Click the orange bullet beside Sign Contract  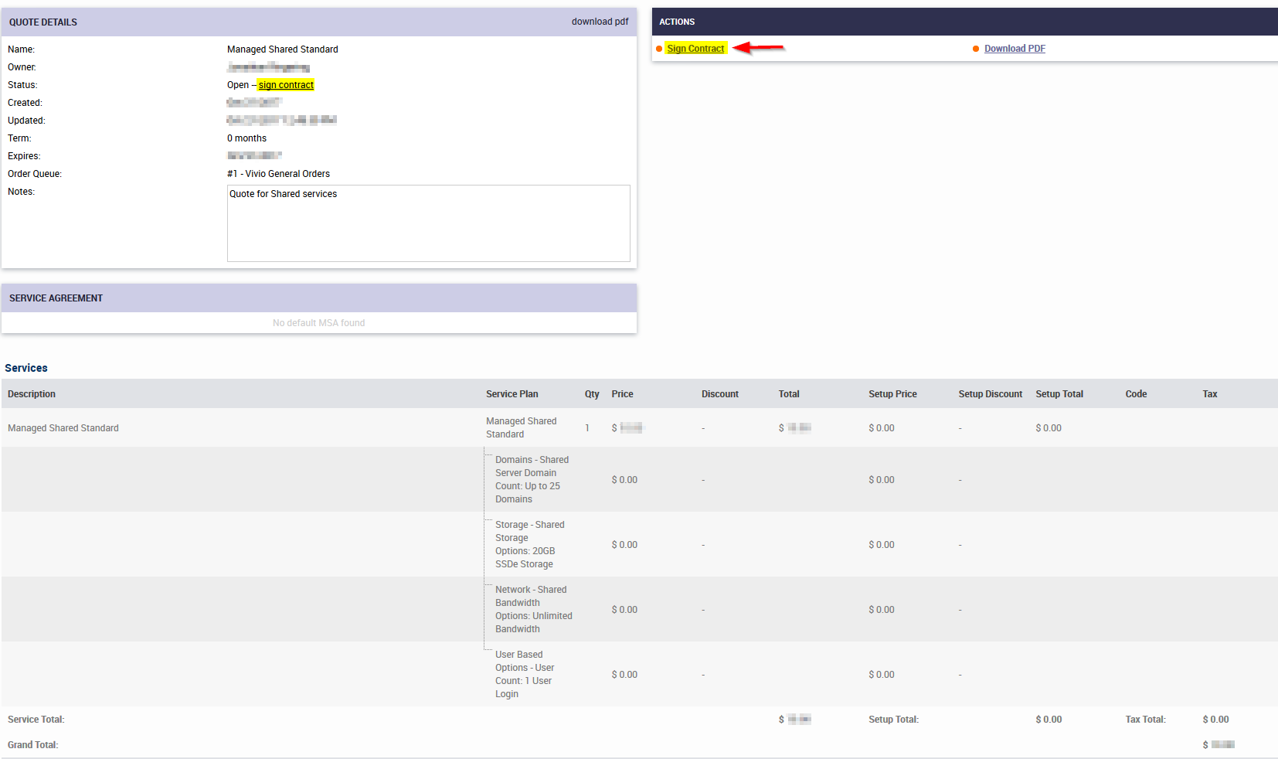[659, 49]
